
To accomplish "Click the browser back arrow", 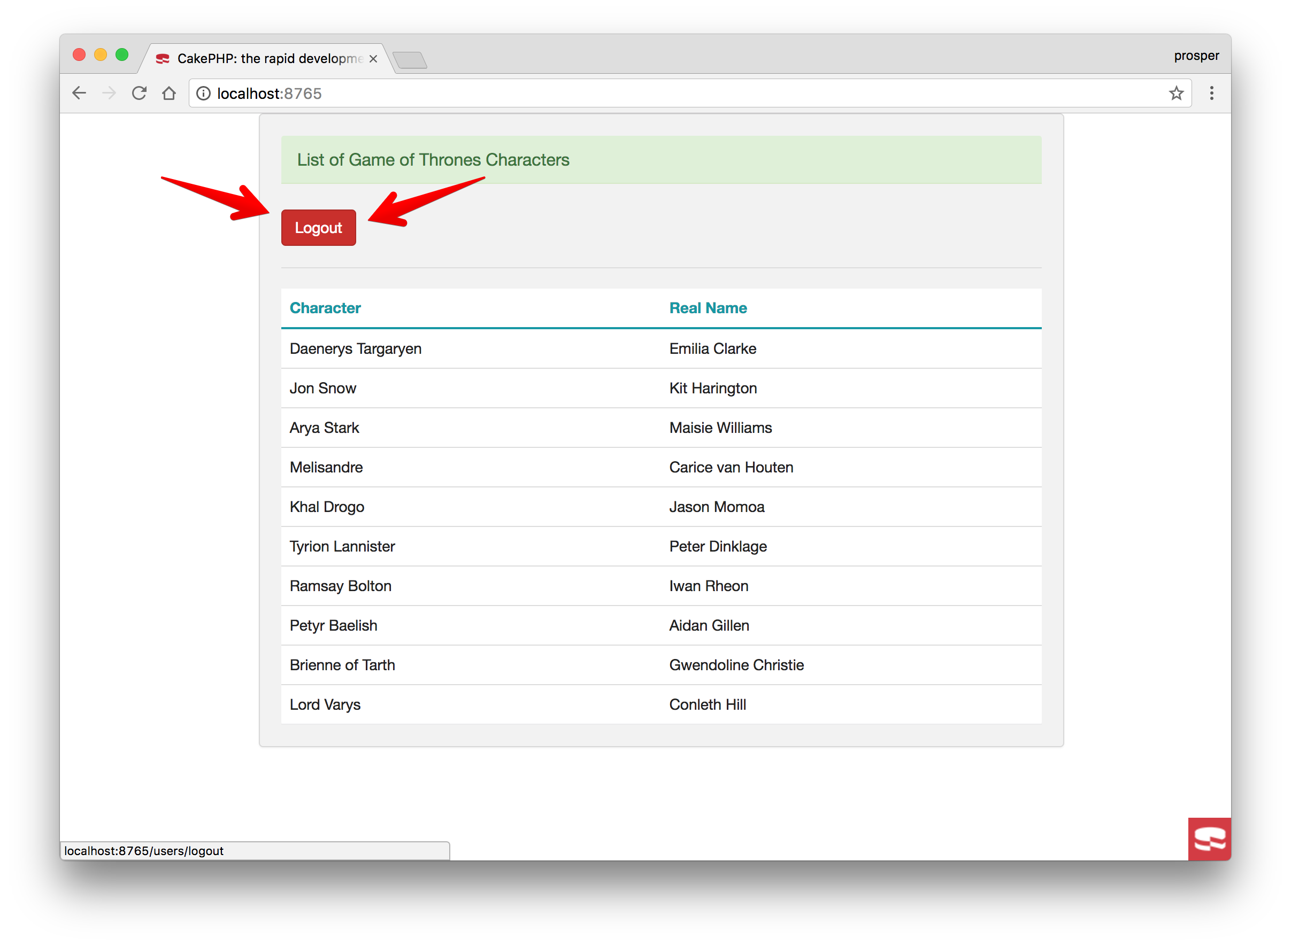I will [x=79, y=94].
